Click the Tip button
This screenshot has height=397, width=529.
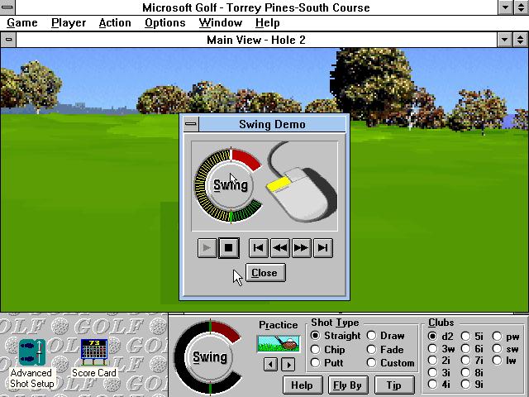click(x=394, y=385)
